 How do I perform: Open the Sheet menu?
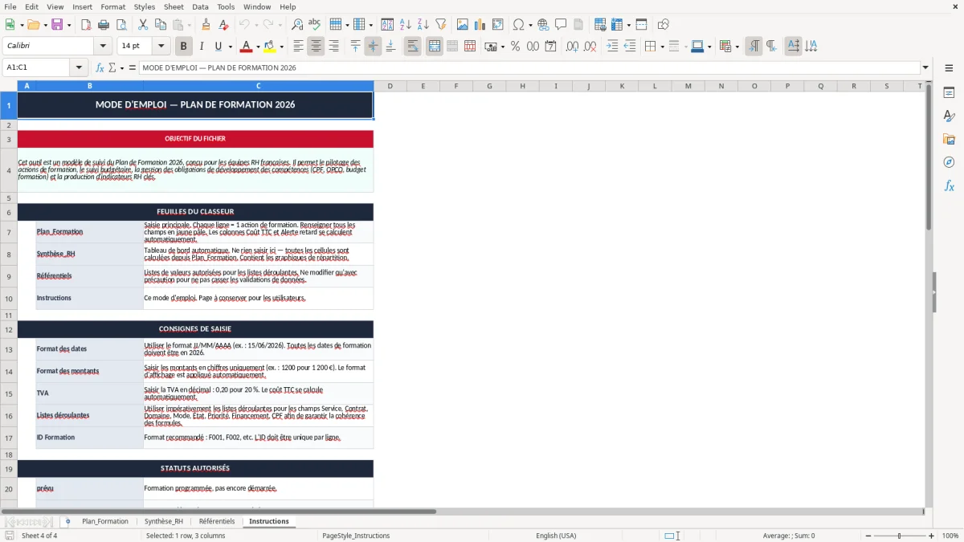point(174,6)
